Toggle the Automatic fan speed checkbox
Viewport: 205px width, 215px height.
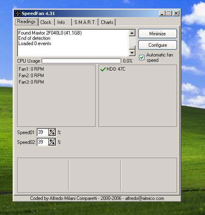[x=142, y=57]
